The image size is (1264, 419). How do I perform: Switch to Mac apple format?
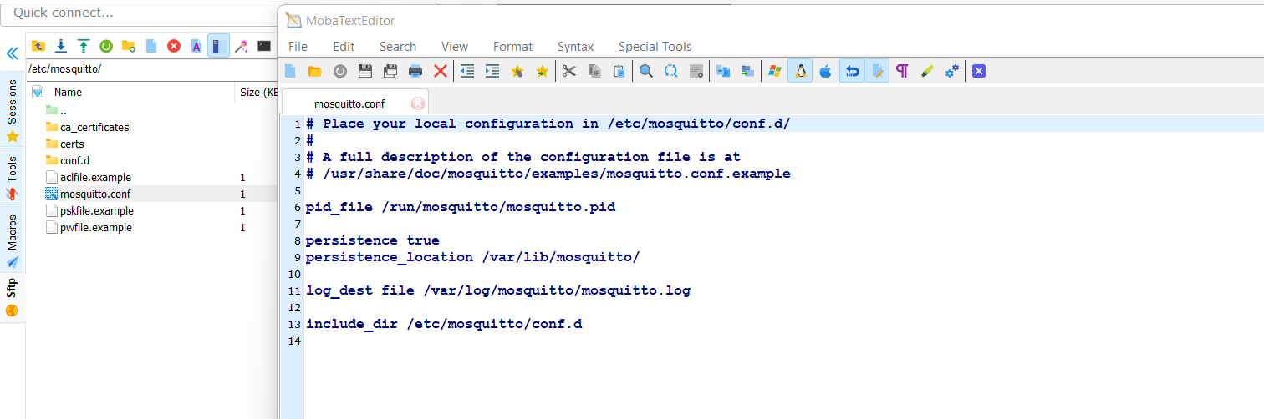click(x=825, y=71)
